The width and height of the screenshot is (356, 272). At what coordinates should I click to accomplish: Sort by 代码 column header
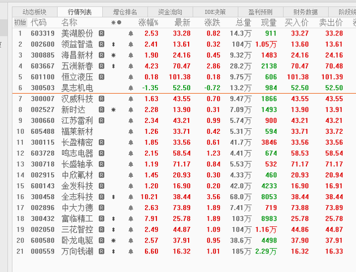click(x=39, y=23)
